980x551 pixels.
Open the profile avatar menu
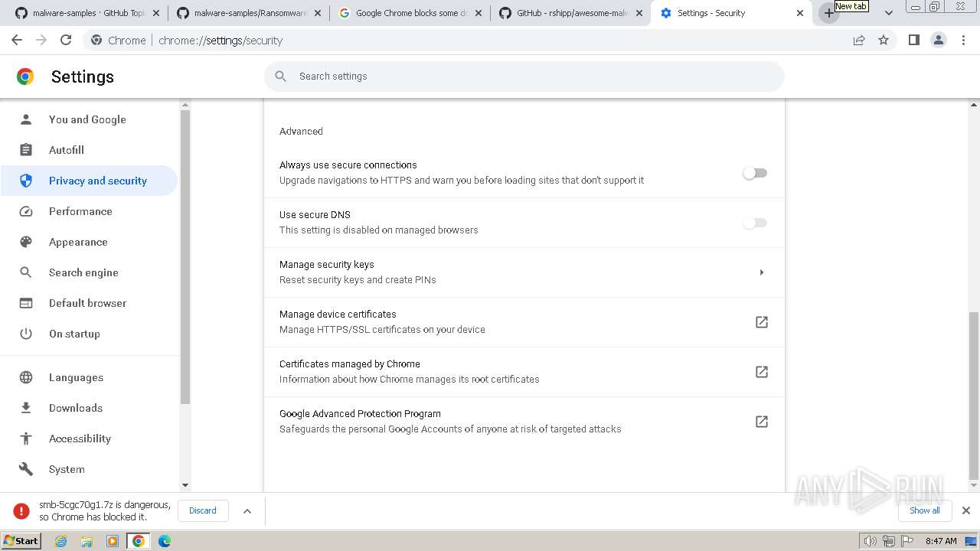[939, 41]
